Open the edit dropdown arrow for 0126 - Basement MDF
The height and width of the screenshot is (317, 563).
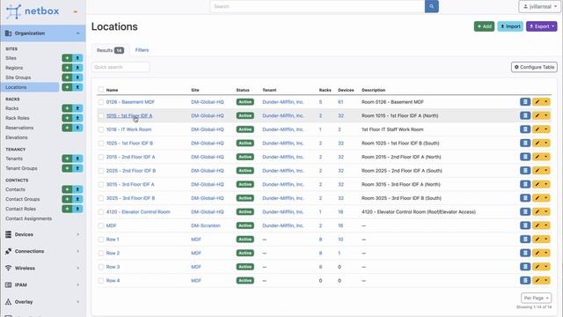546,102
